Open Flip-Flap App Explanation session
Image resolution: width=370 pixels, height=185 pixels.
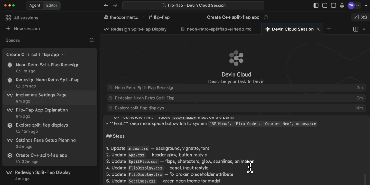pyautogui.click(x=50, y=113)
